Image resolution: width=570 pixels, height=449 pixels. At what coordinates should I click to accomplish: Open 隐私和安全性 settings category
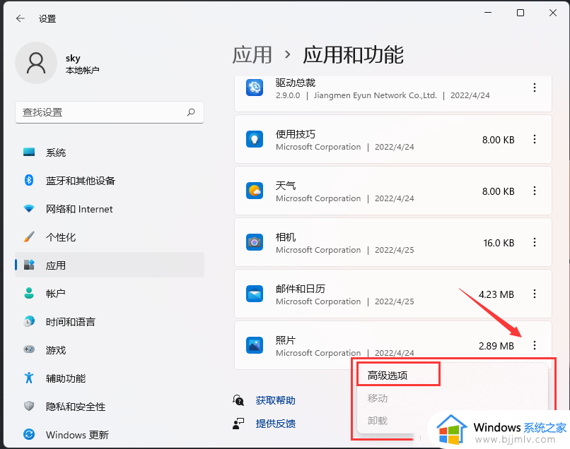pos(110,407)
